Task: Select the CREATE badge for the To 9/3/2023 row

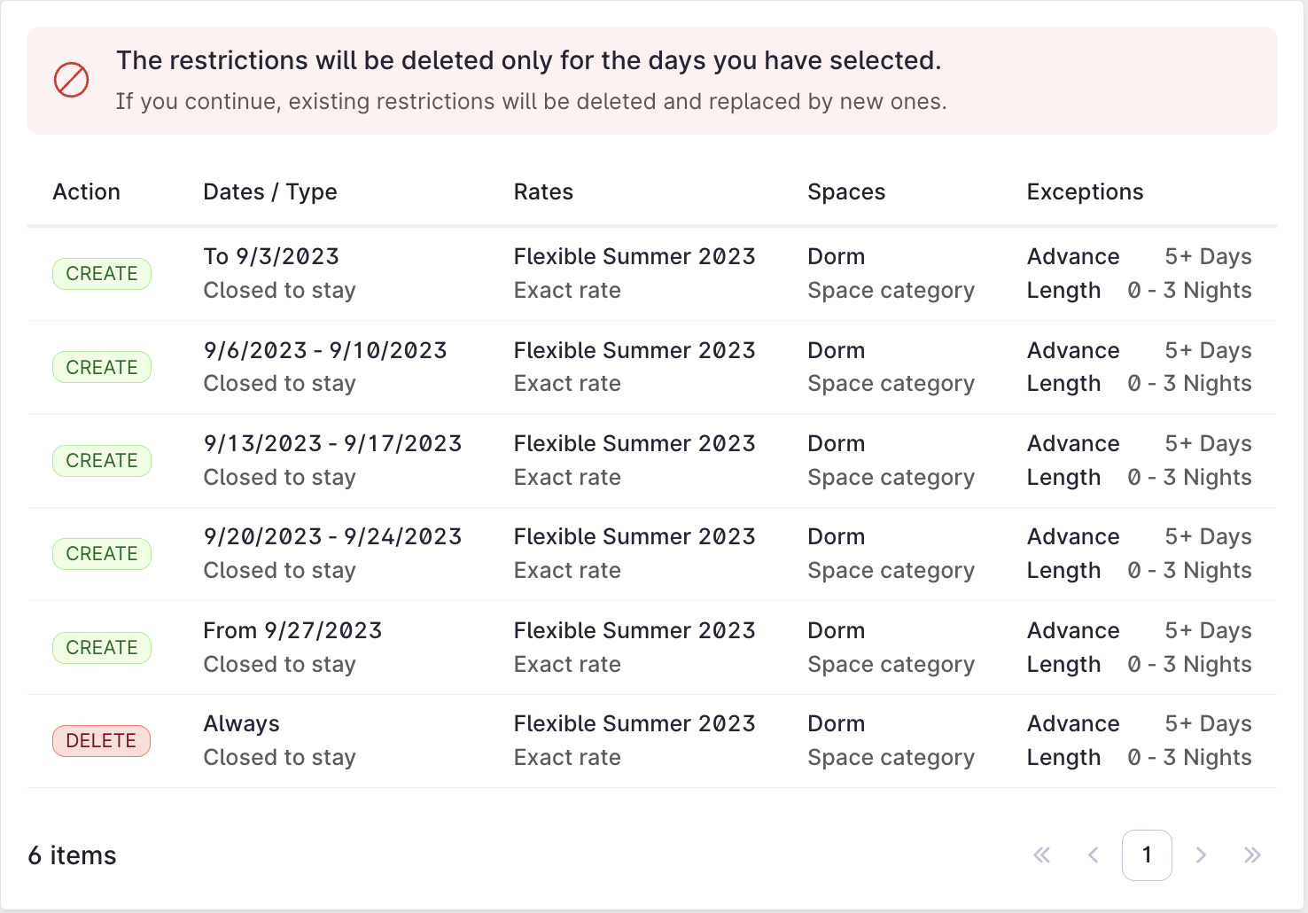Action: pyautogui.click(x=101, y=274)
